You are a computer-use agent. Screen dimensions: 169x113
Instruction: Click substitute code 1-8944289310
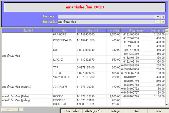tap(136, 54)
